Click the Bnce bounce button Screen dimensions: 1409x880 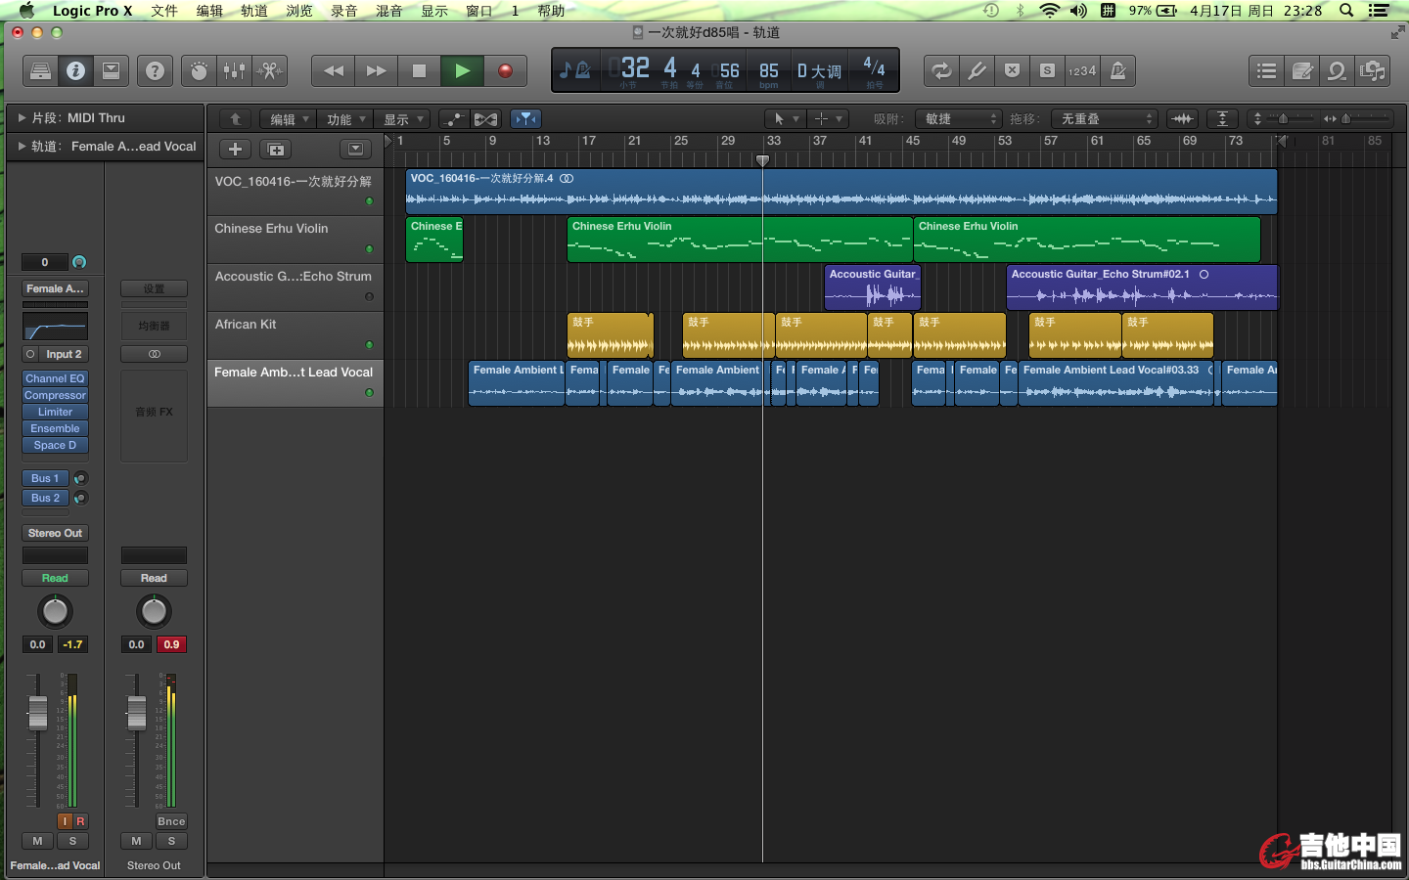(x=171, y=821)
